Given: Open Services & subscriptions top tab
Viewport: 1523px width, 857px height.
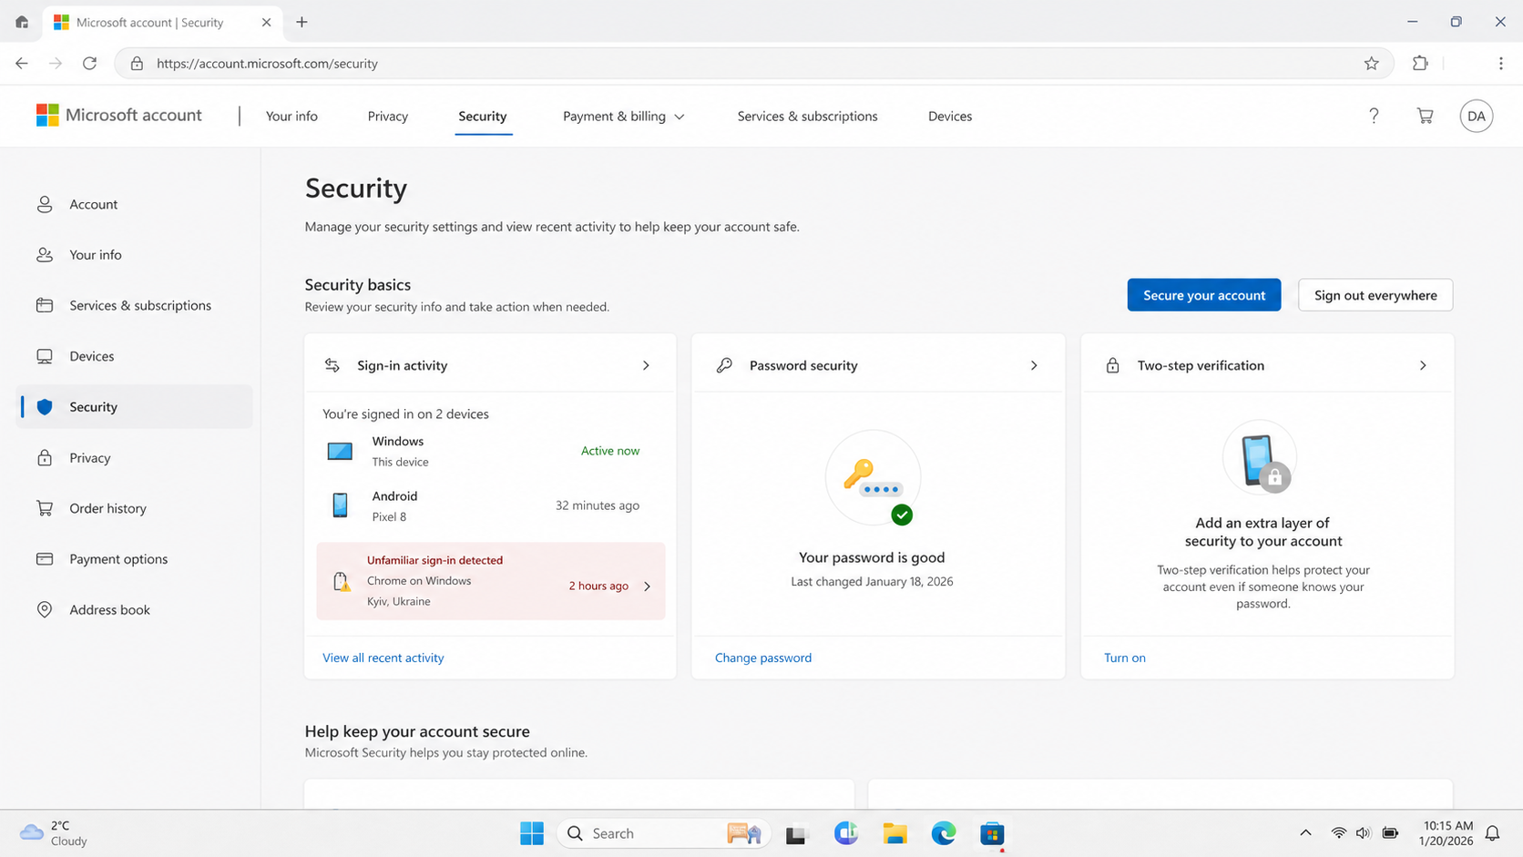Looking at the screenshot, I should pos(807,117).
